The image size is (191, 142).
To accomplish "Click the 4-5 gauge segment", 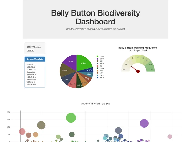I will pyautogui.click(x=138, y=57).
